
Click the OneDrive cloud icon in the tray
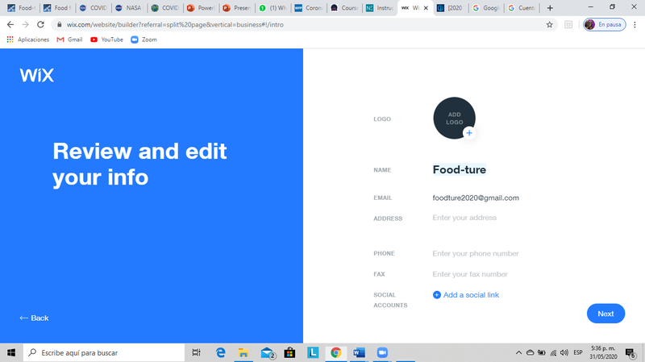click(x=531, y=352)
